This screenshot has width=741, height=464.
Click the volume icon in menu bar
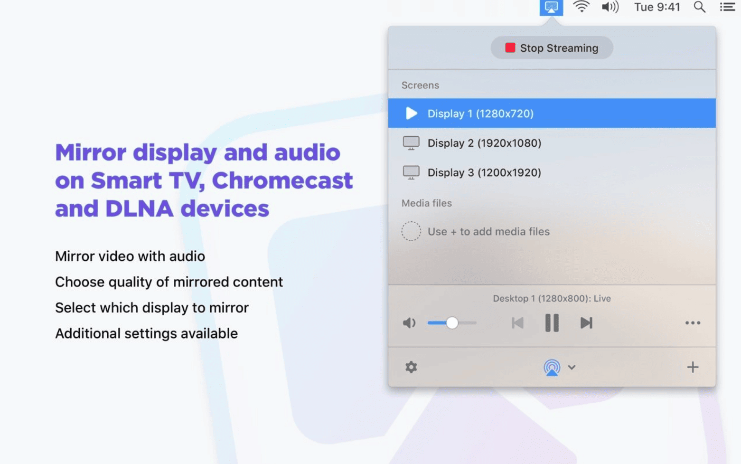coord(610,7)
